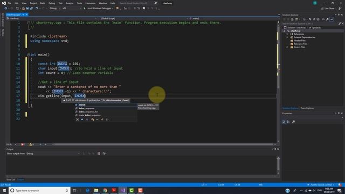The height and width of the screenshot is (194, 345).
Task: Switch to the Solution Explorer tab
Action: [x=291, y=108]
